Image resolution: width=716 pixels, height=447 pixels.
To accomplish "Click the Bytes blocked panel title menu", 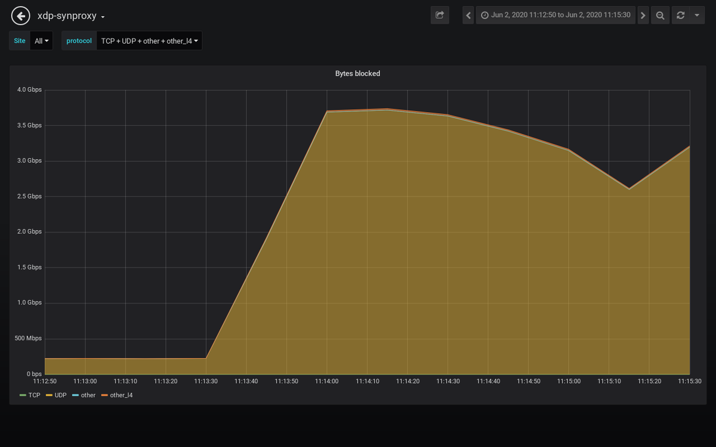I will pos(357,73).
